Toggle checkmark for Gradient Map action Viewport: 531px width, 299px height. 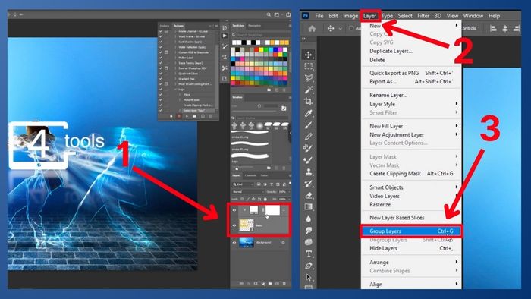pyautogui.click(x=161, y=79)
